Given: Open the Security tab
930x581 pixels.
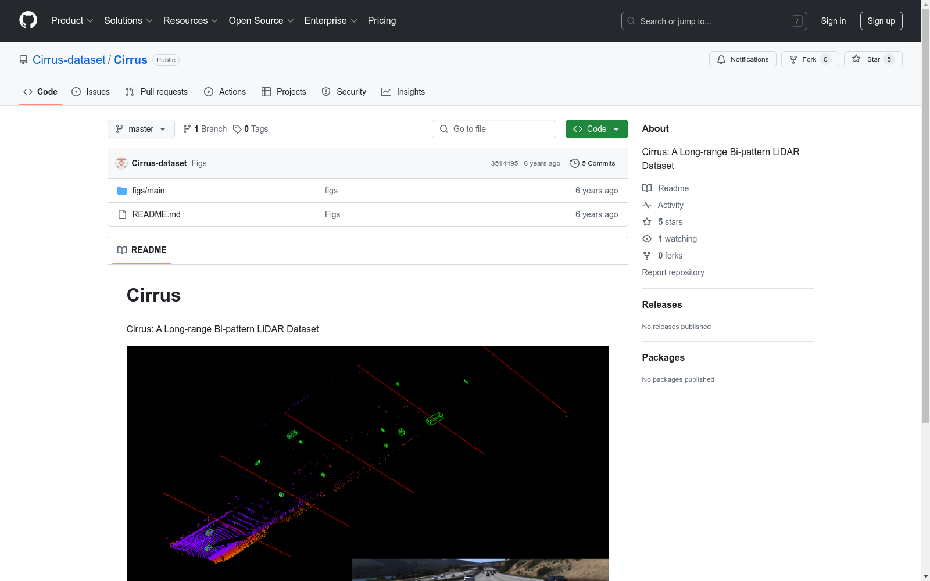Looking at the screenshot, I should (344, 92).
